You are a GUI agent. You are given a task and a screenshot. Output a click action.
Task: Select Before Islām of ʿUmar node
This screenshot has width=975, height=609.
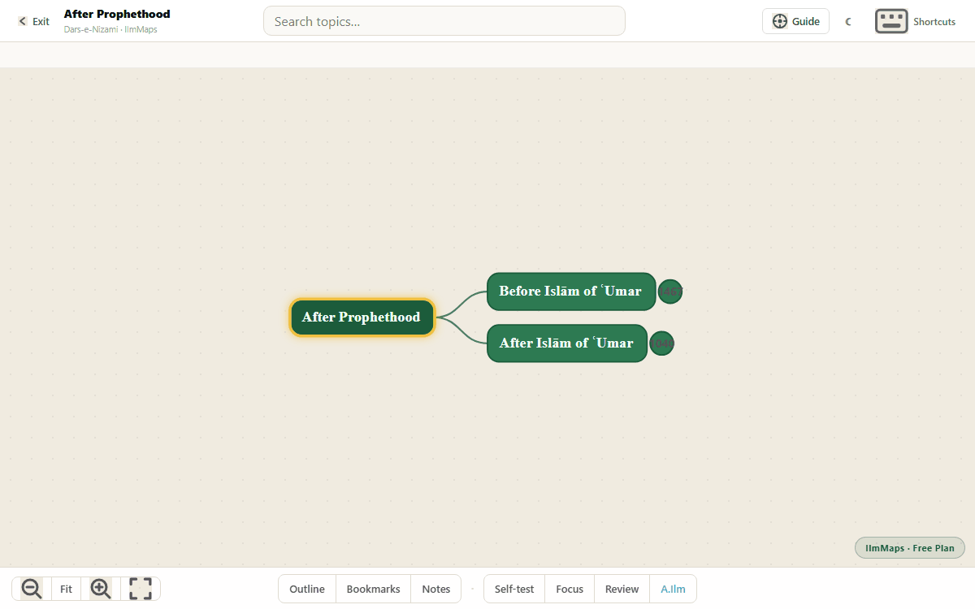click(570, 291)
